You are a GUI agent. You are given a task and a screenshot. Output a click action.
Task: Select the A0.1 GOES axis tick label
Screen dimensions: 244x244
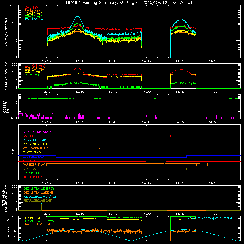[14, 118]
